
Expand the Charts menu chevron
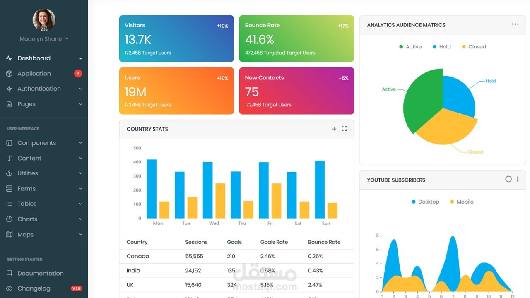pos(81,219)
